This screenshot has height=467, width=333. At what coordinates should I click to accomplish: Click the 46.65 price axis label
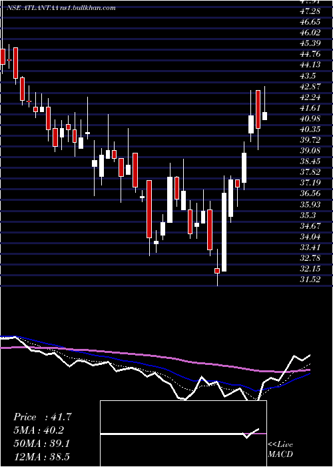click(310, 22)
